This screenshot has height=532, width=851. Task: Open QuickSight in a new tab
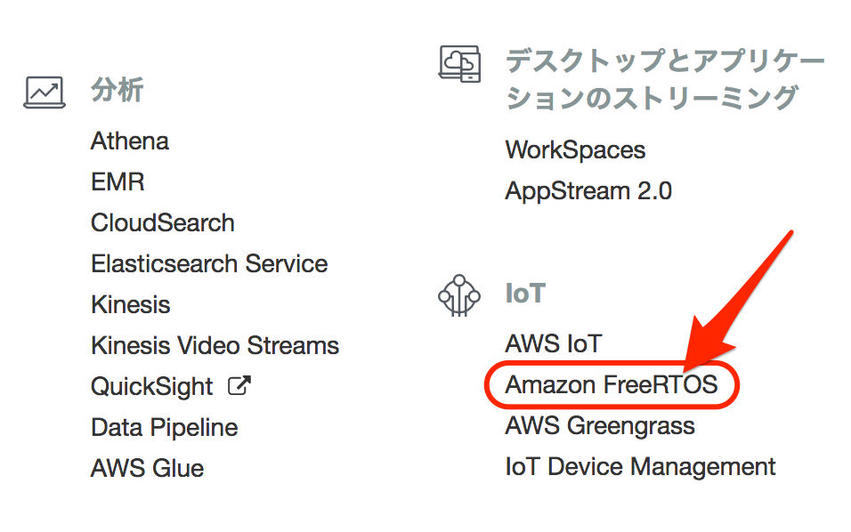(x=151, y=386)
